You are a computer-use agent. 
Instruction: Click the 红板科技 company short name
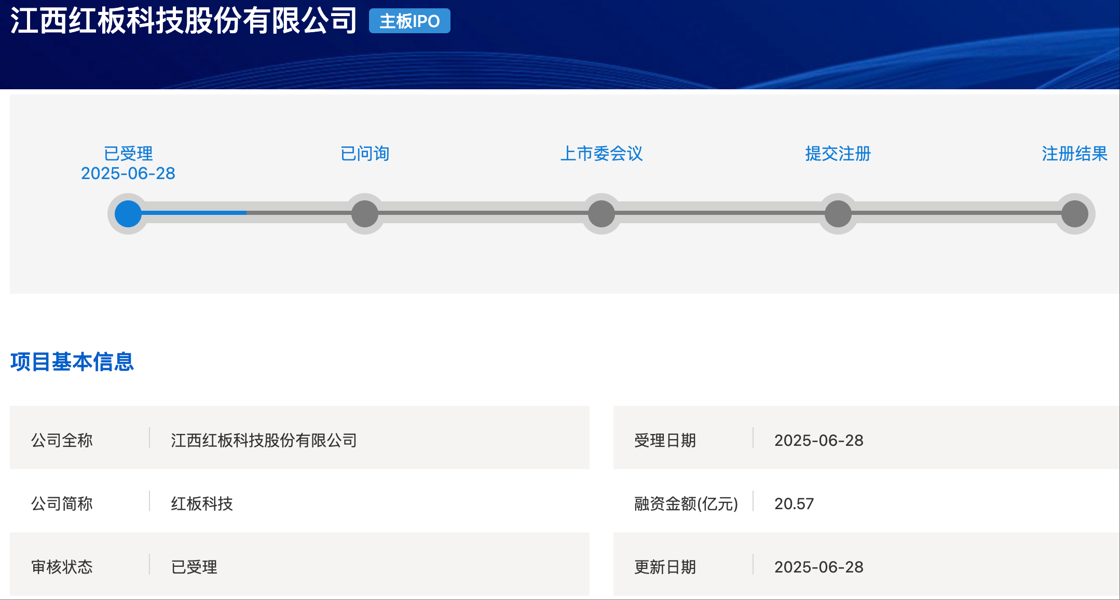point(202,503)
